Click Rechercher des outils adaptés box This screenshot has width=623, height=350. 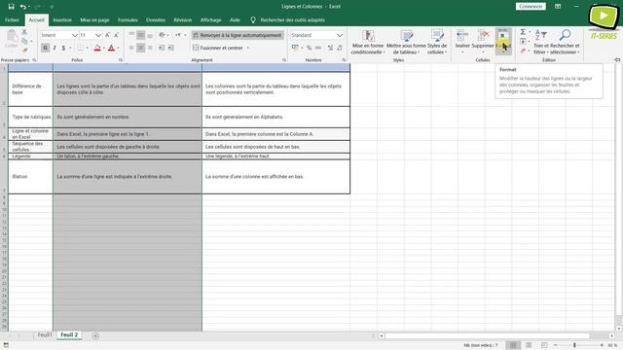click(x=292, y=19)
